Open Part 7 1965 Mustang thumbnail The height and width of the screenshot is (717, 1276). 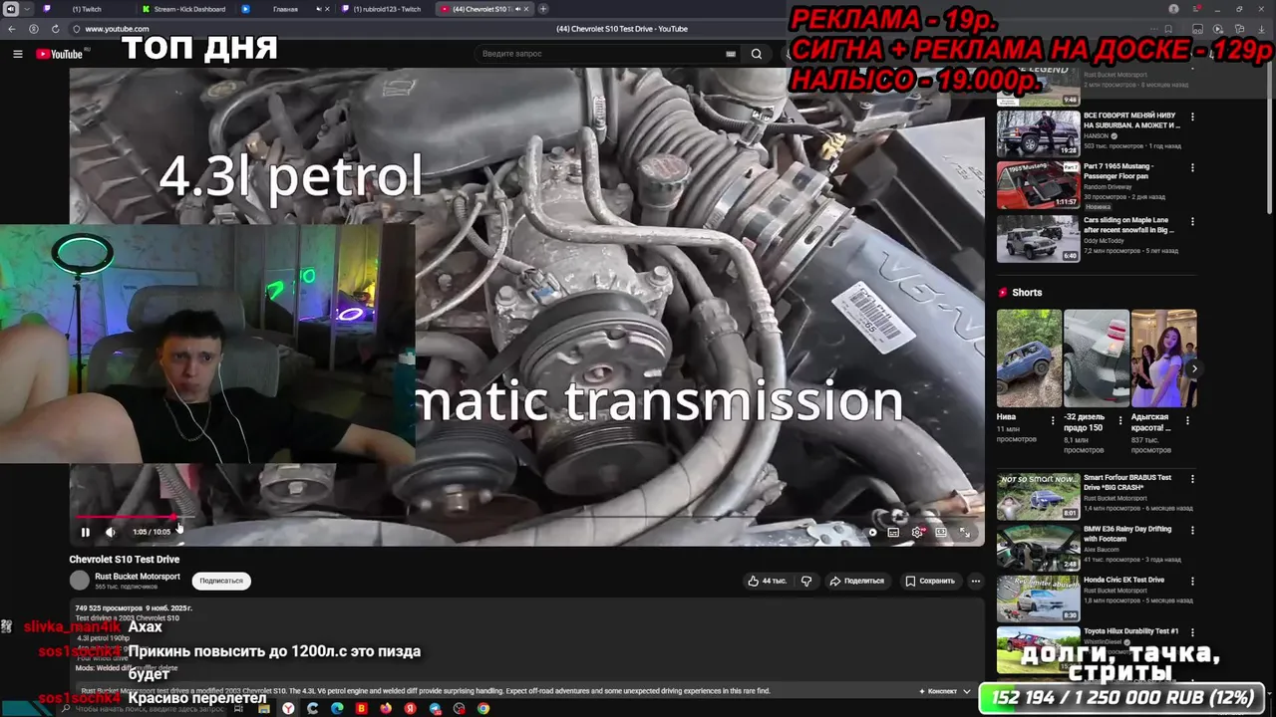(1038, 185)
